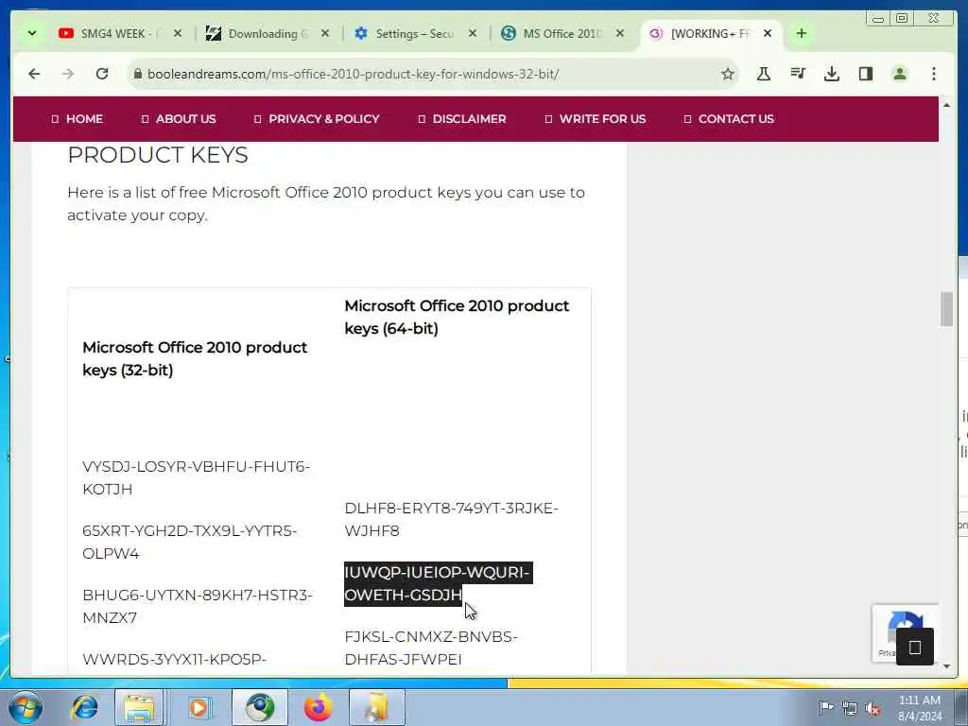Image resolution: width=968 pixels, height=726 pixels.
Task: Click highlighted key IUWQP-IUEIOP-WQURI-OWETH-GSDJH
Action: 438,583
